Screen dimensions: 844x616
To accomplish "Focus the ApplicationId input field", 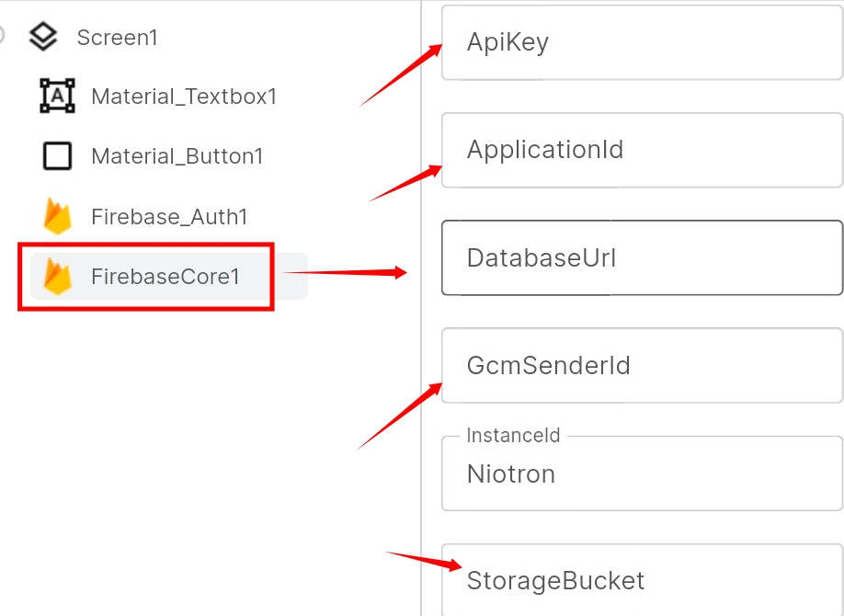I will click(642, 150).
